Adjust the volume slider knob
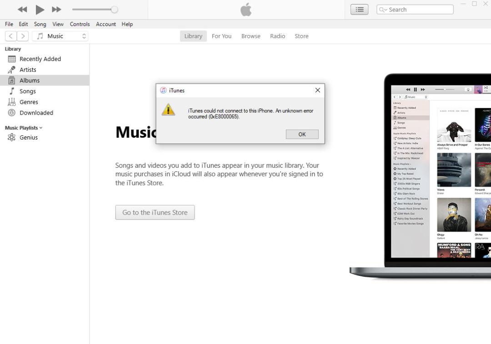 (115, 10)
